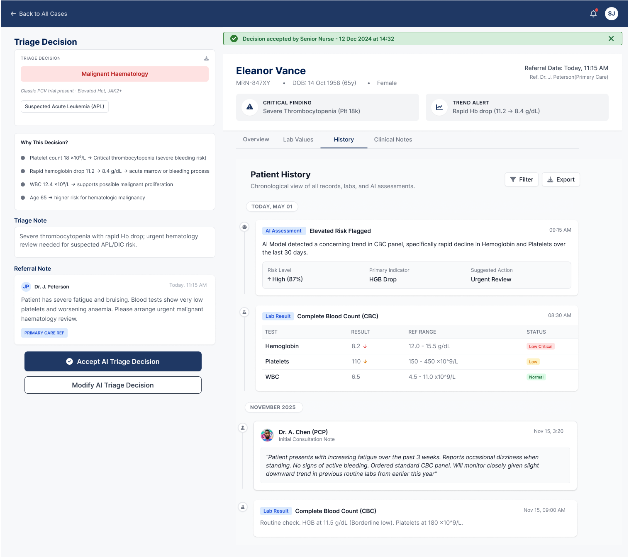Dismiss the decision accepted banner
The height and width of the screenshot is (557, 629).
point(611,39)
